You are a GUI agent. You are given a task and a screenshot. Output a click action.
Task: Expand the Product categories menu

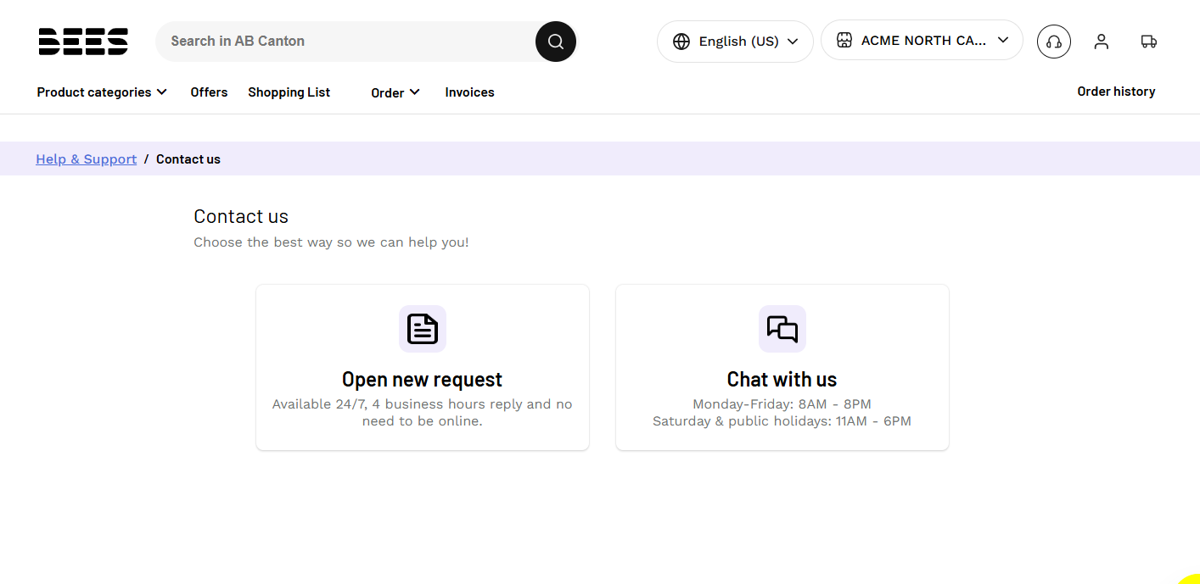[102, 92]
